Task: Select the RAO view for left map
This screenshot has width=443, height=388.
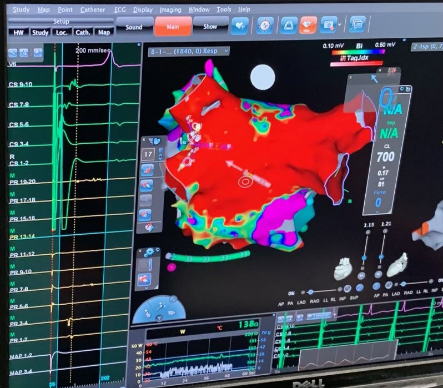Action: [314, 301]
